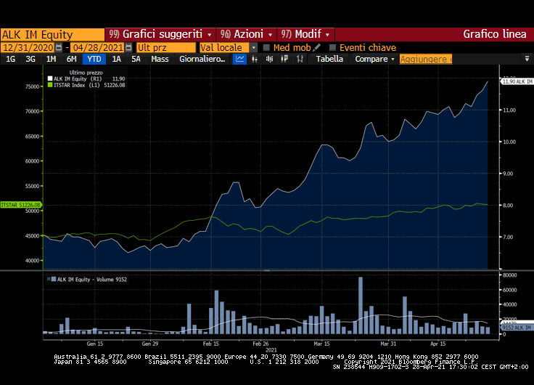
Task: Open calendar picker for end date 04/28/2021
Action: tap(128, 47)
